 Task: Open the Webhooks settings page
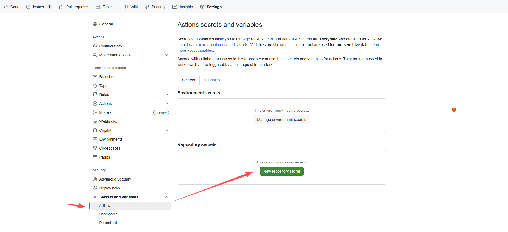tap(131, 121)
